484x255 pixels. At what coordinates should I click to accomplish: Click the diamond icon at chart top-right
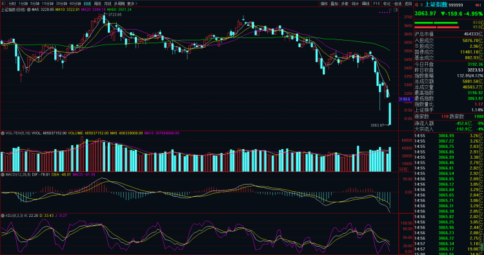click(x=390, y=10)
